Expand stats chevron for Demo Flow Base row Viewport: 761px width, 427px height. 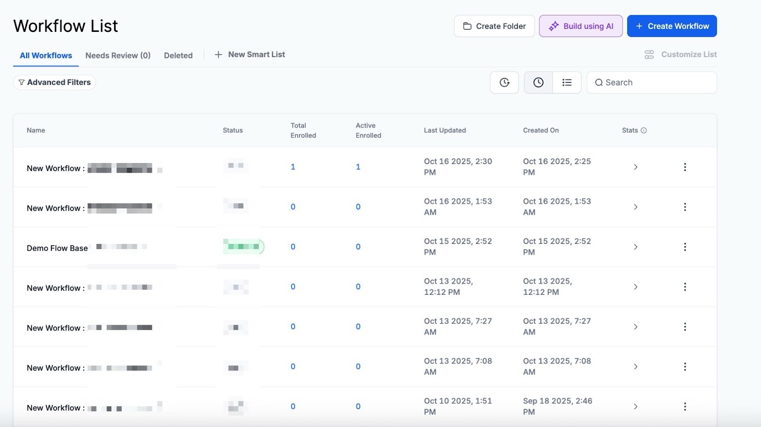tap(635, 247)
